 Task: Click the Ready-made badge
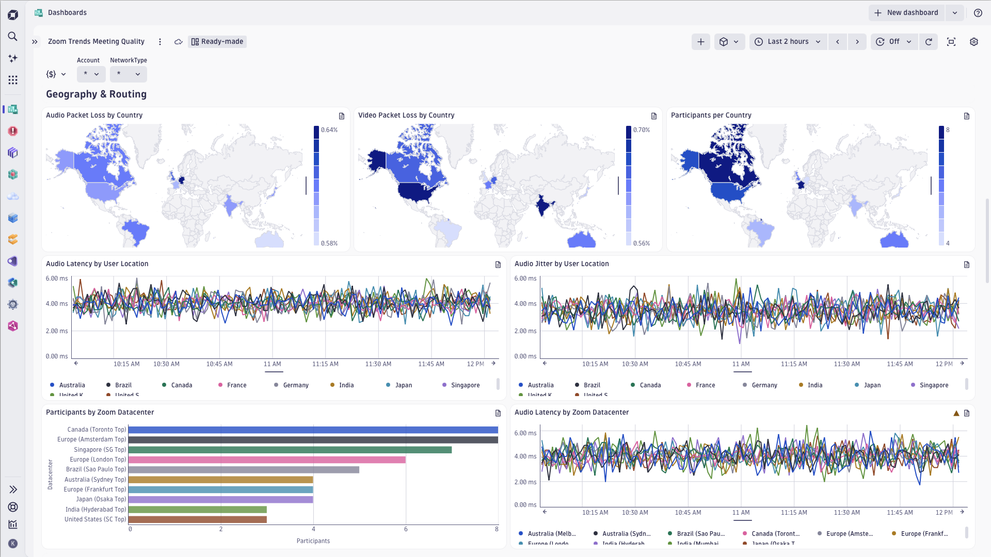coord(217,42)
